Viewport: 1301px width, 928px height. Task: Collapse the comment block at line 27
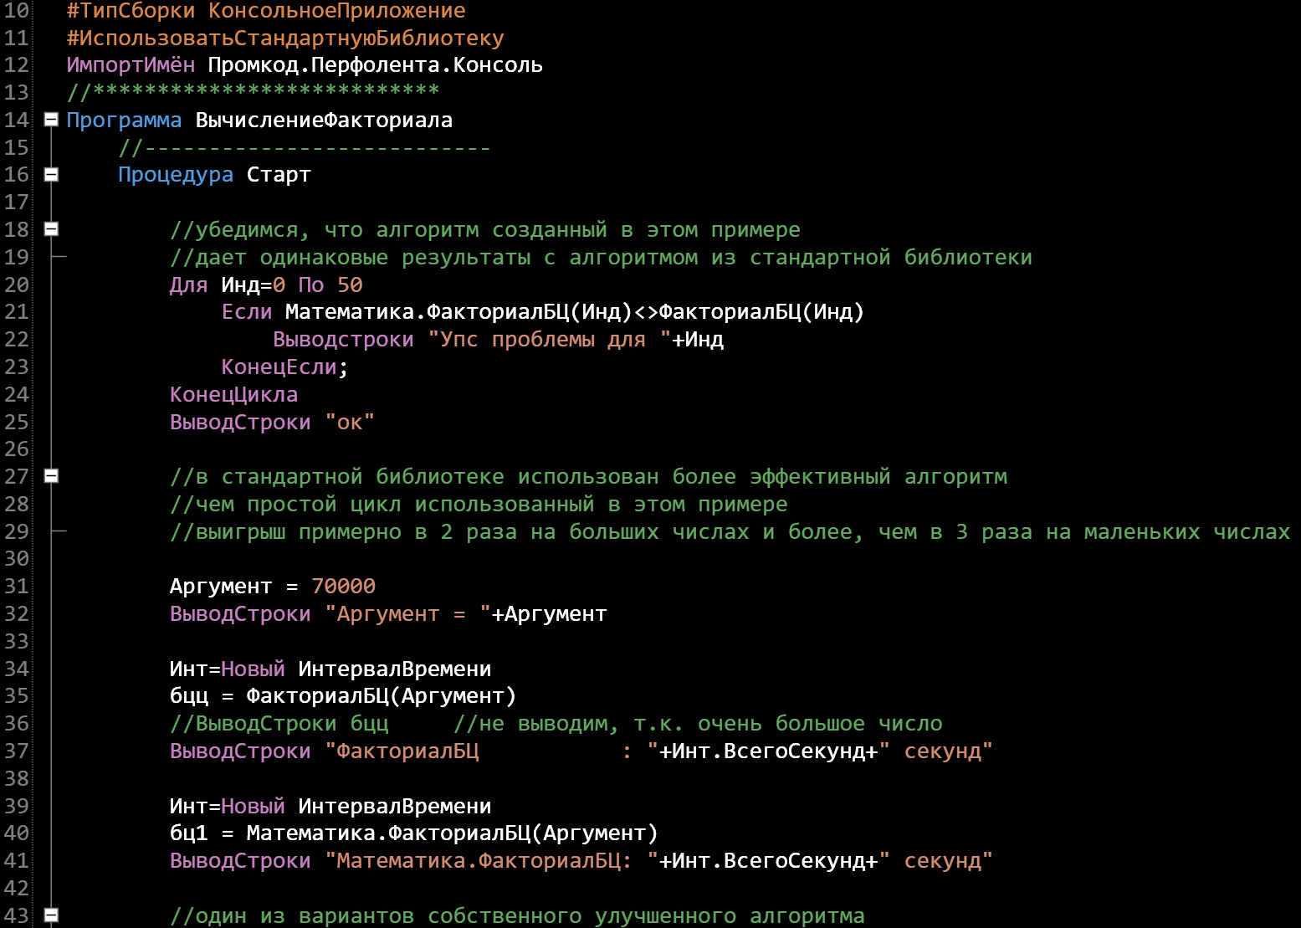click(x=49, y=476)
